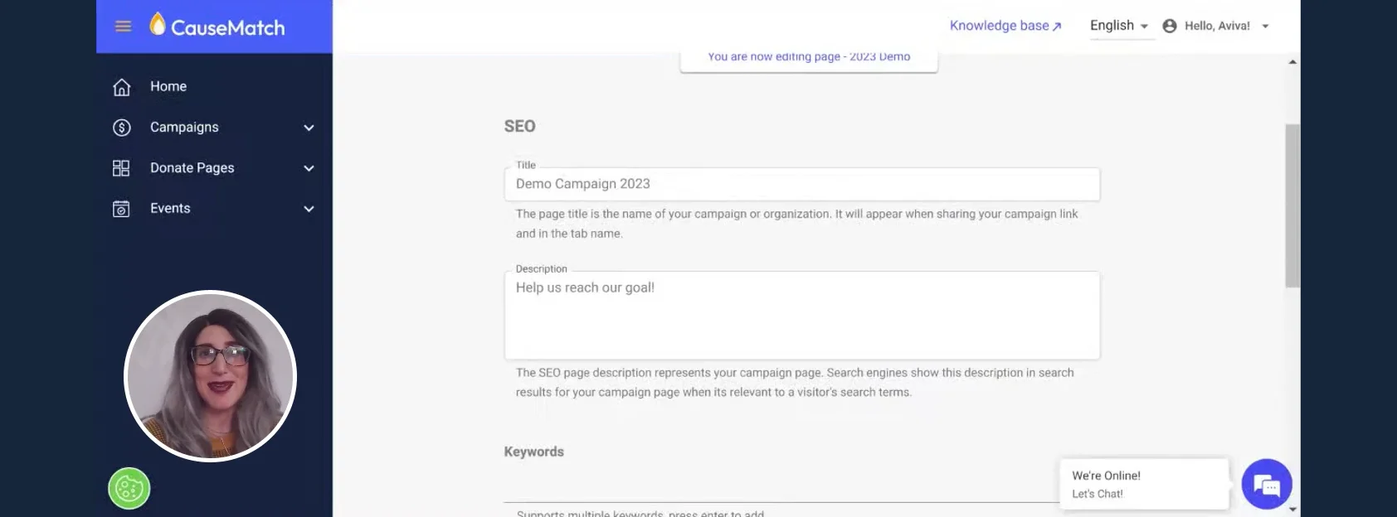Open the hamburger menu icon
Screen dimensions: 1397x517
tap(123, 27)
